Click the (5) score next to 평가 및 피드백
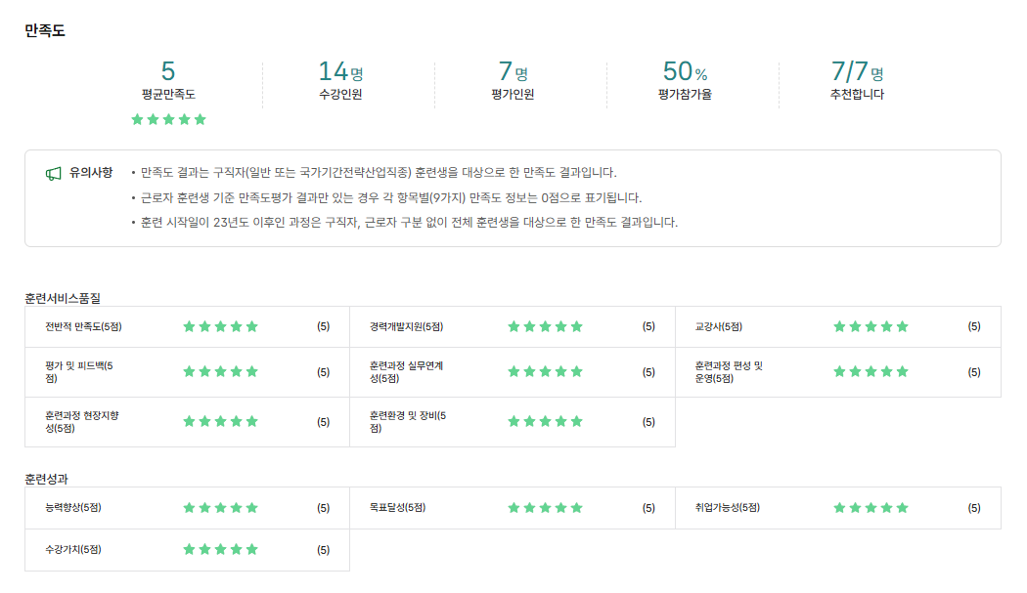 click(x=323, y=371)
